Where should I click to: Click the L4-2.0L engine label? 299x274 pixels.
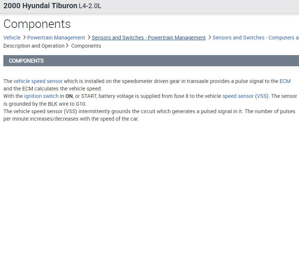pyautogui.click(x=90, y=6)
